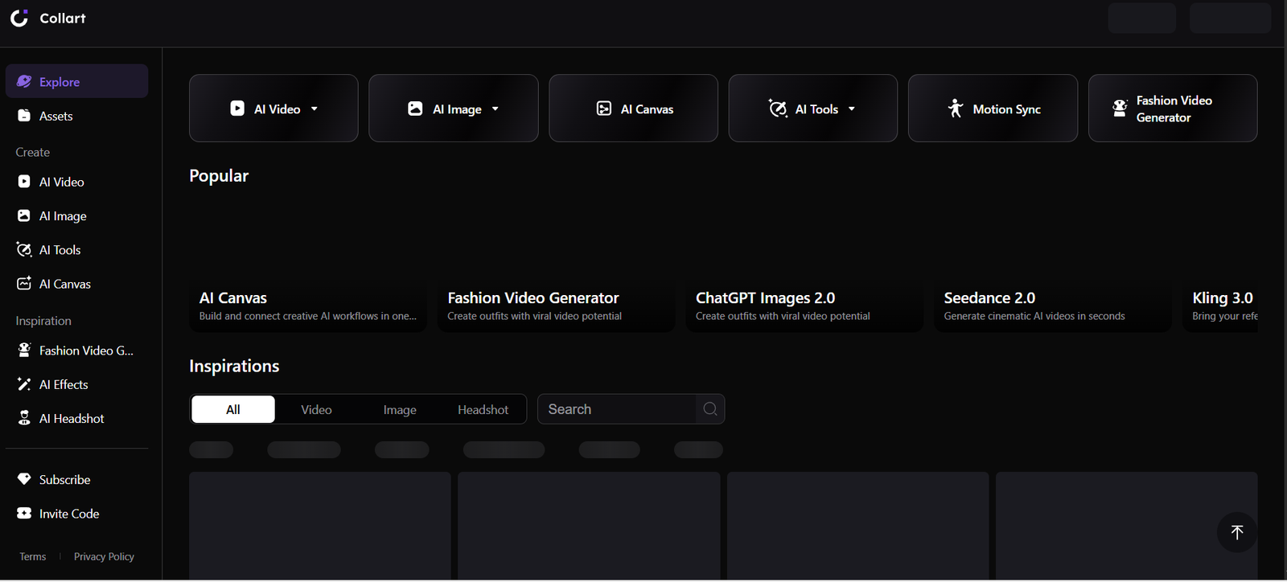Click the AI Effects magic wand icon

(24, 384)
